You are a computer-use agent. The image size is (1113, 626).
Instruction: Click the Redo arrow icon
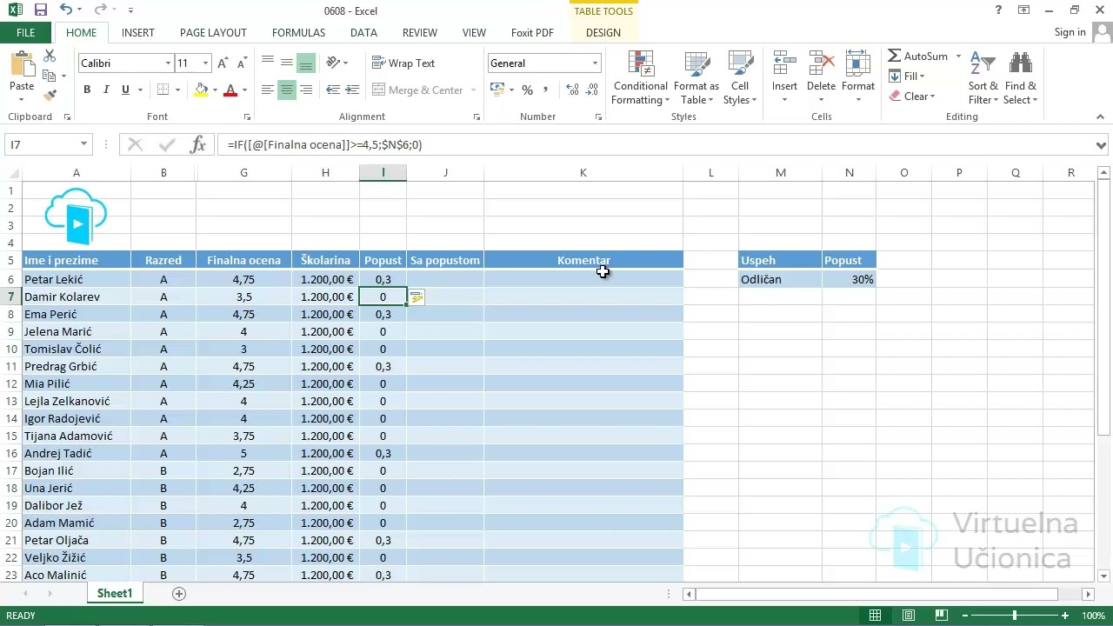coord(100,10)
